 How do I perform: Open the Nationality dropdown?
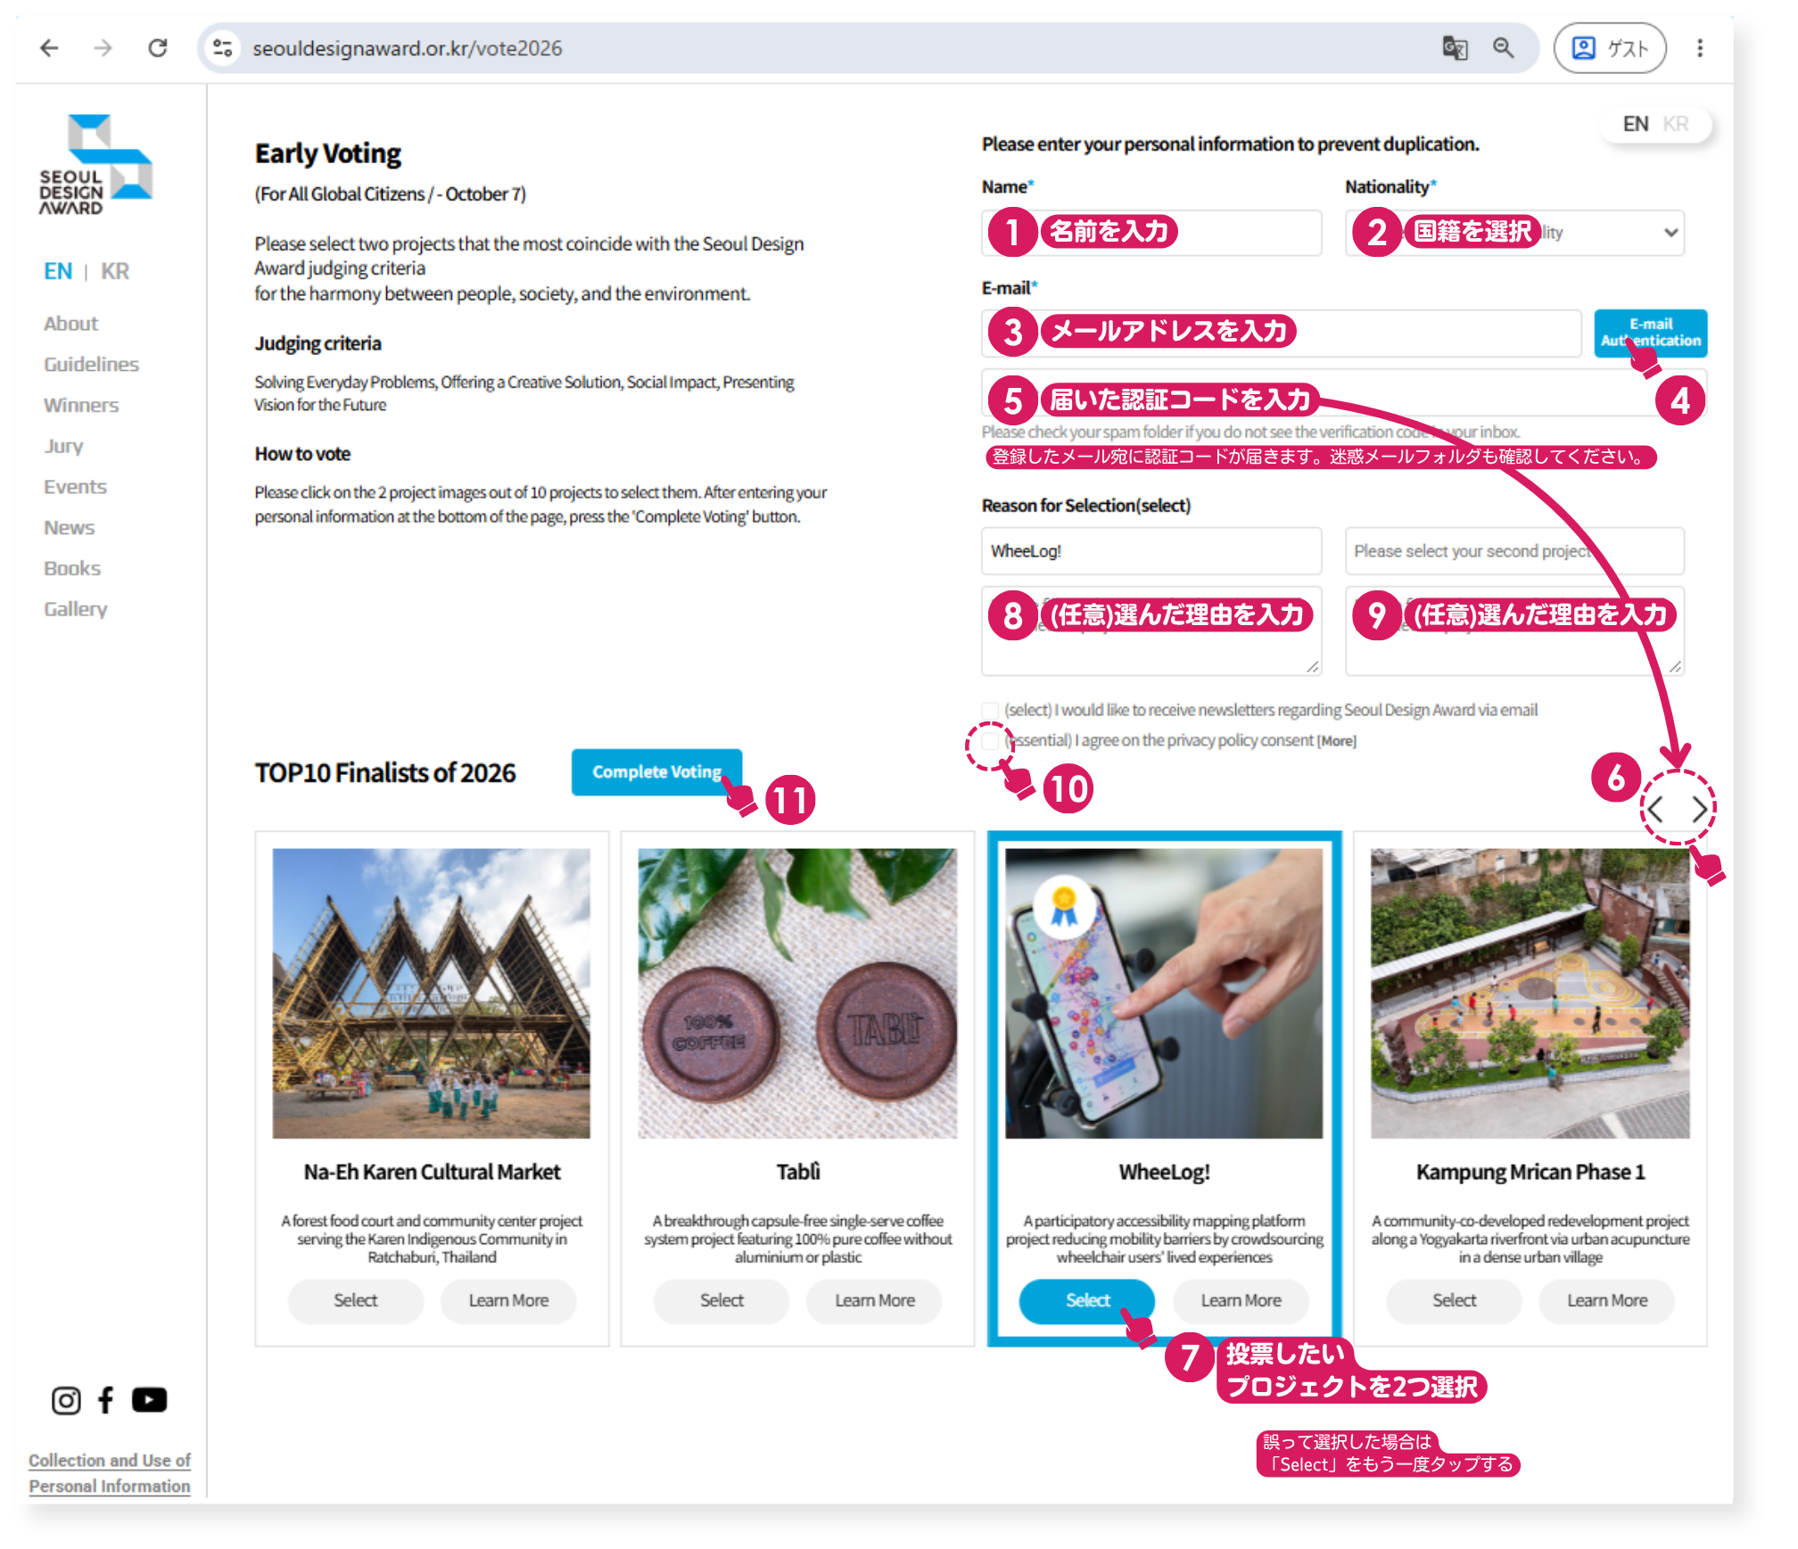point(1514,233)
